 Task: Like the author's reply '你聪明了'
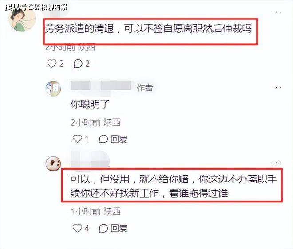77,139
